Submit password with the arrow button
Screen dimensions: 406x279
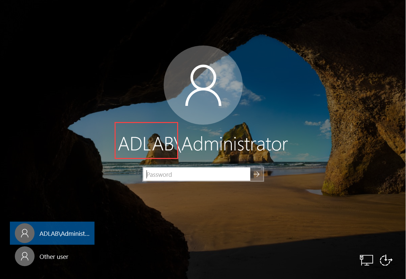point(257,174)
